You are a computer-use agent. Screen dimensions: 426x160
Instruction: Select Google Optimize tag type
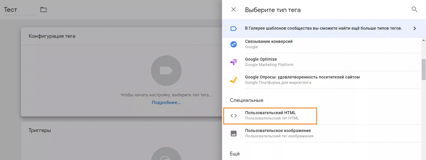[322, 62]
